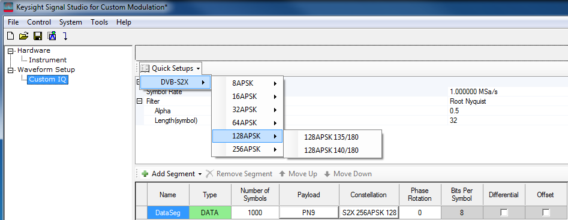Click the green plus Add Segment icon
Viewport: 568px width, 220px height.
[145, 174]
